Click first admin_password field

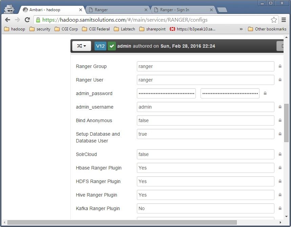coord(166,93)
